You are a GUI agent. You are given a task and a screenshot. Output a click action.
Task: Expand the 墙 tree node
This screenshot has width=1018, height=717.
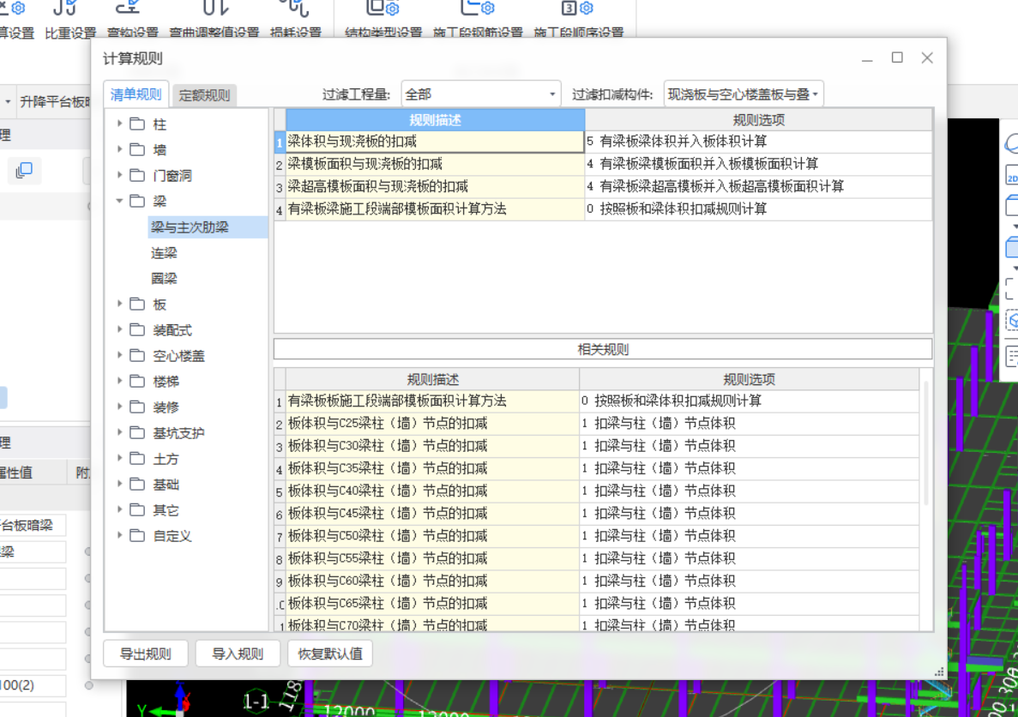coord(119,149)
